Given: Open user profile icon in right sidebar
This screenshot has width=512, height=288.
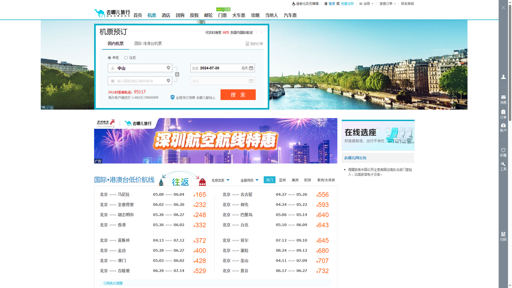Looking at the screenshot, I should click(503, 77).
